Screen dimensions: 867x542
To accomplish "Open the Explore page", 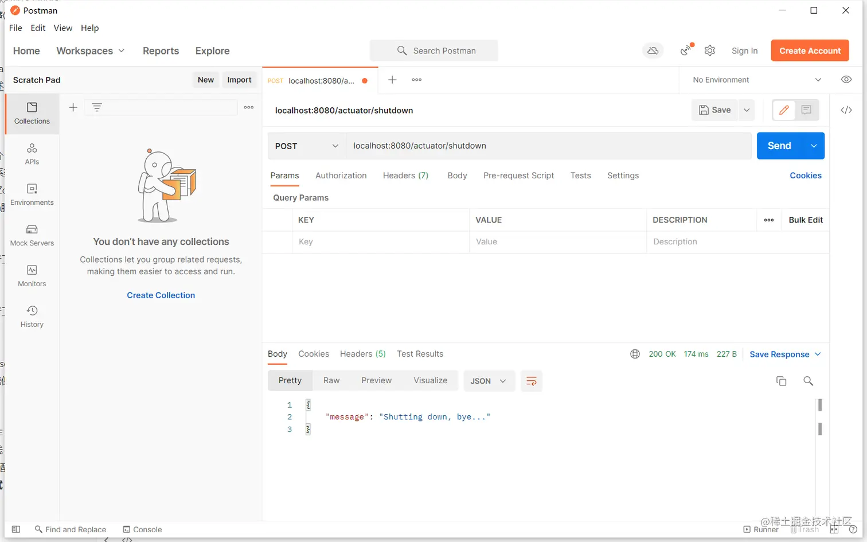I will (212, 50).
